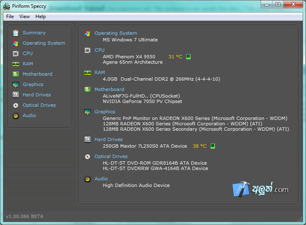Screen dimensions: 306x225
Task: Click the Motherboard icon in sidebar
Action: (16, 74)
